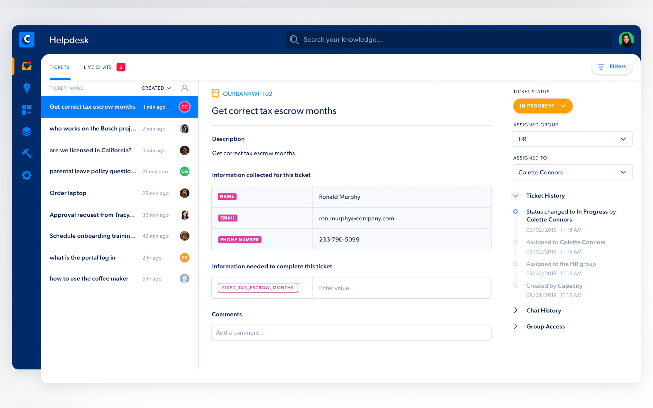Open the lightbulb knowledge icon in sidebar
This screenshot has height=408, width=653.
pos(26,88)
